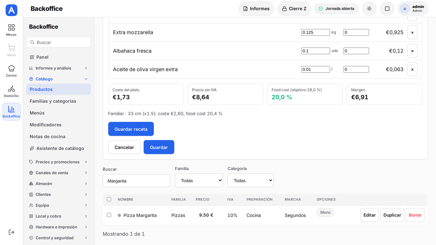Click Duplicar for Pizza Margarita
The image size is (436, 245).
click(x=392, y=215)
